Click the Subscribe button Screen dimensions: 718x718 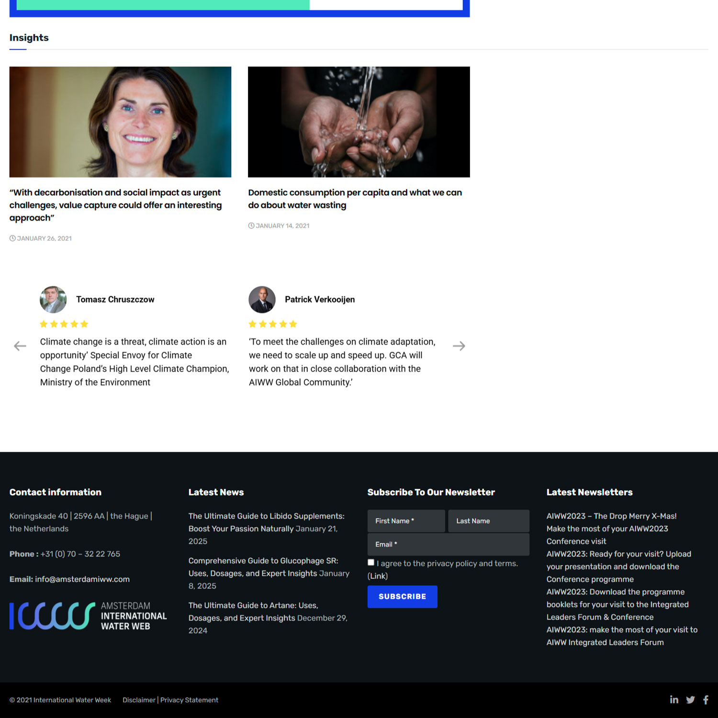coord(403,596)
